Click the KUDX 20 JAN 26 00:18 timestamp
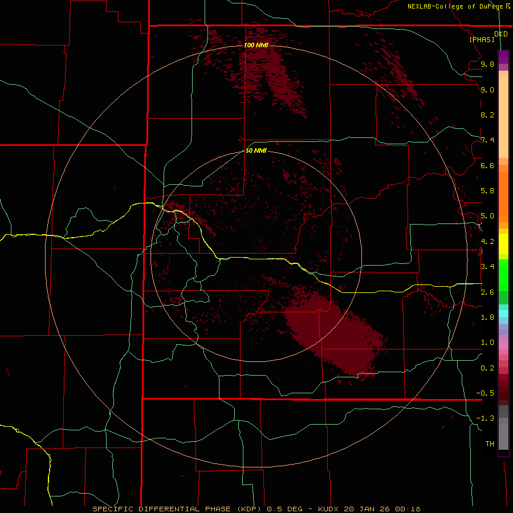Screen dimensions: 513x513 369,509
